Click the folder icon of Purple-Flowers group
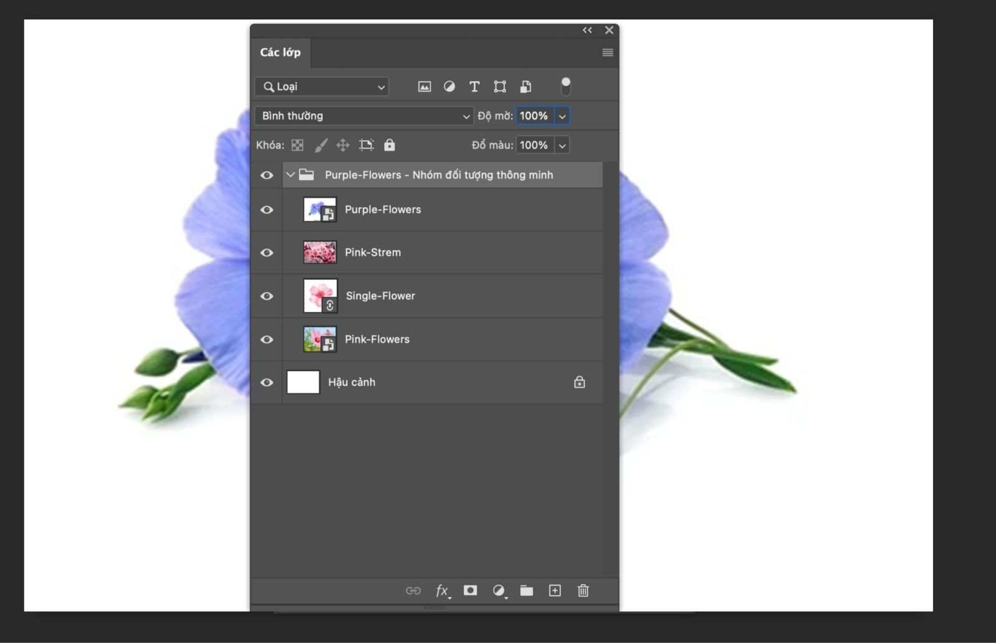This screenshot has height=643, width=996. coord(306,175)
